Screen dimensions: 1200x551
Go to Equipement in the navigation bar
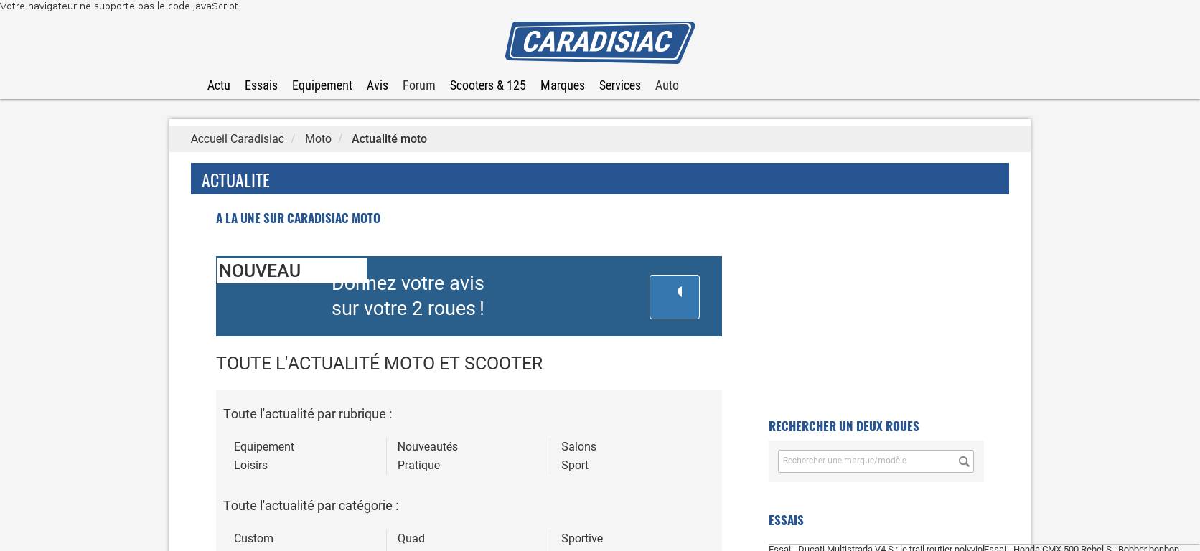pyautogui.click(x=322, y=85)
